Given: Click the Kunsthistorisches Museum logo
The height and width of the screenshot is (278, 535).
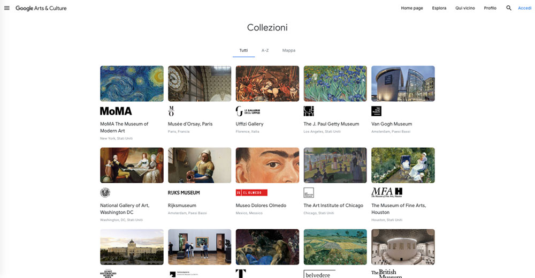Looking at the screenshot, I should tap(108, 274).
